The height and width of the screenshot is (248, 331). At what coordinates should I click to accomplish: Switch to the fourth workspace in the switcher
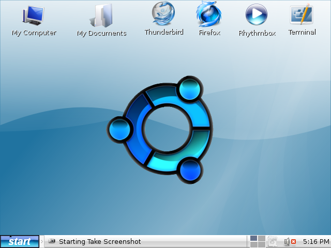point(262,244)
